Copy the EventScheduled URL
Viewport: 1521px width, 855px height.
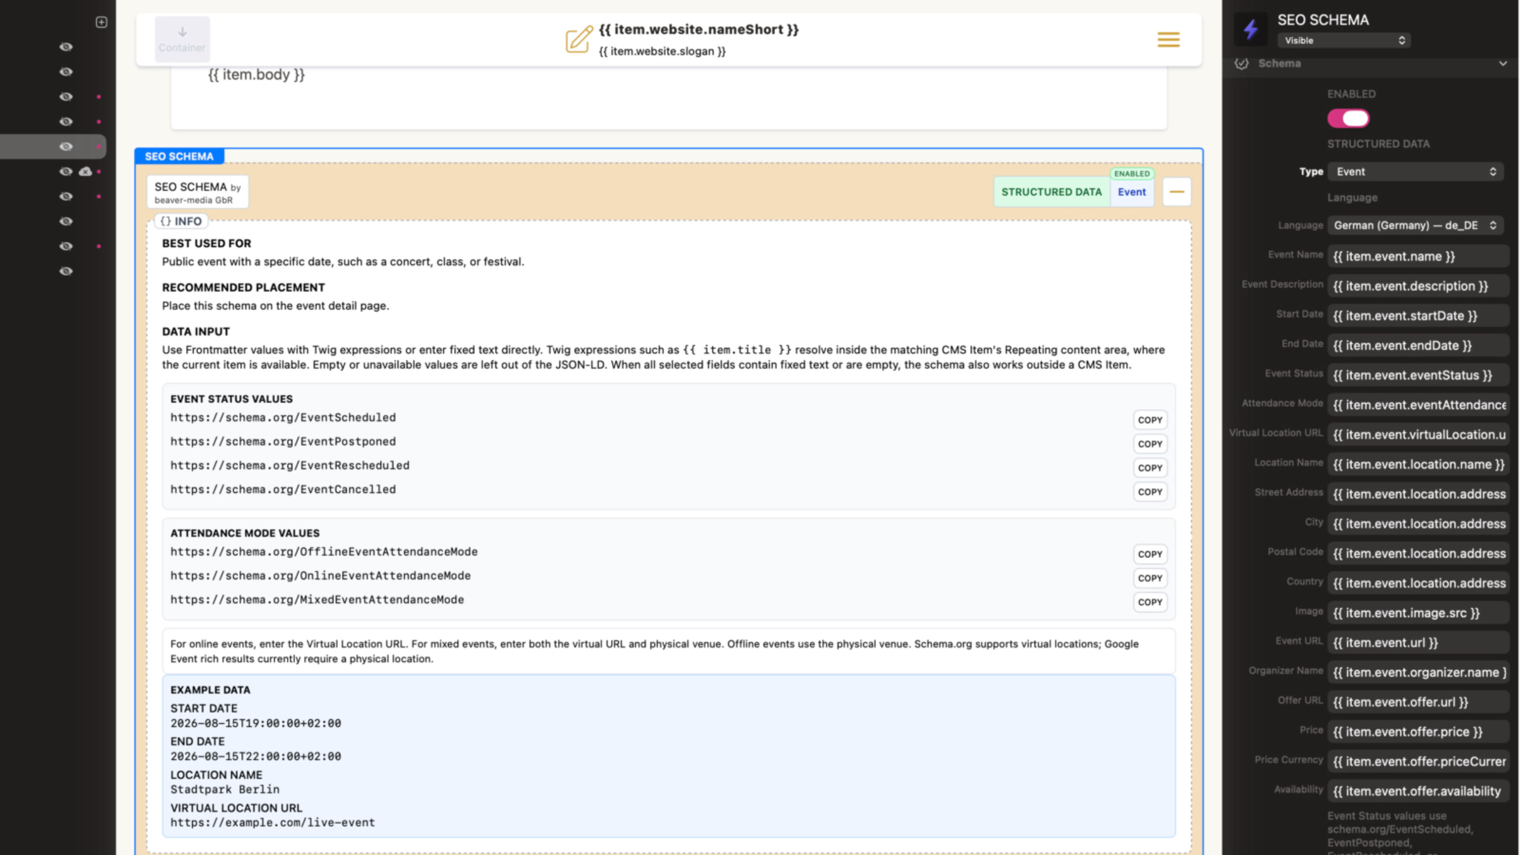tap(1149, 420)
